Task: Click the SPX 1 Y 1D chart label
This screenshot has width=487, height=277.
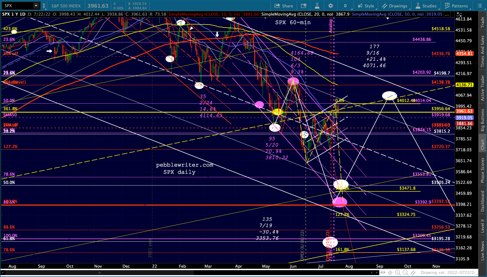Action: tap(14, 14)
